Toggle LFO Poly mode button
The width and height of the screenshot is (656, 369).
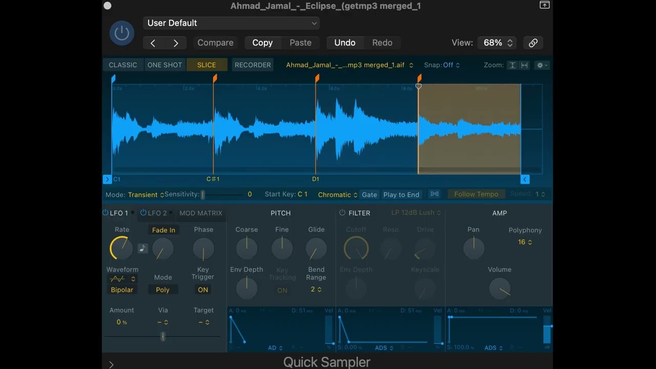162,290
